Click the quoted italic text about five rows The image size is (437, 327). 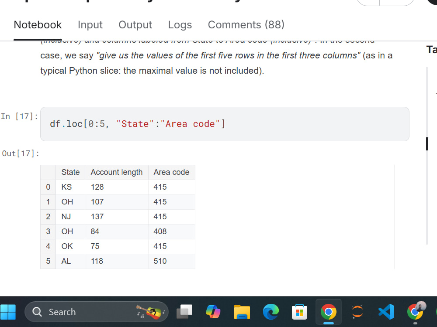tap(228, 56)
